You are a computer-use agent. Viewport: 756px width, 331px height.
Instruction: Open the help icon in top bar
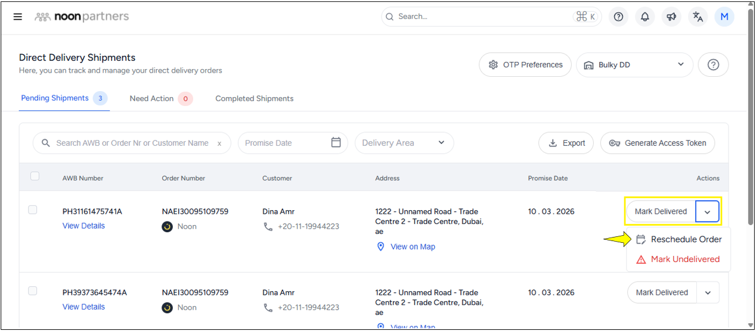click(x=618, y=17)
